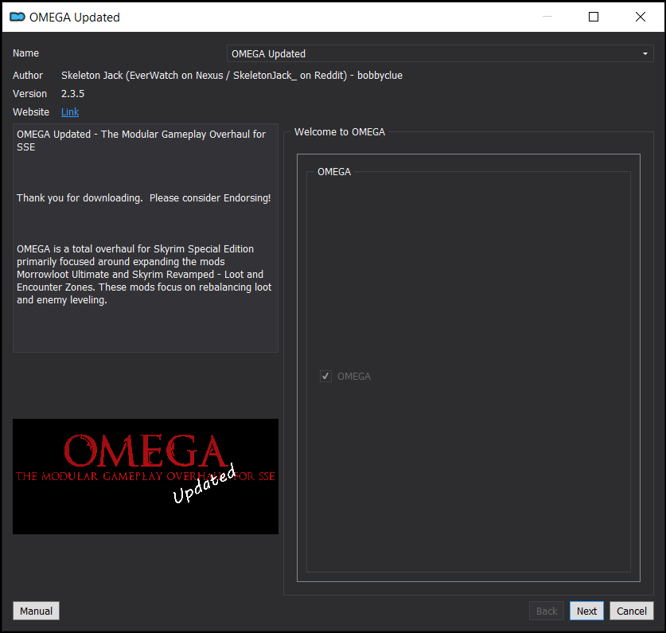
Task: Maximize the OMEGA Updated window
Action: (594, 17)
